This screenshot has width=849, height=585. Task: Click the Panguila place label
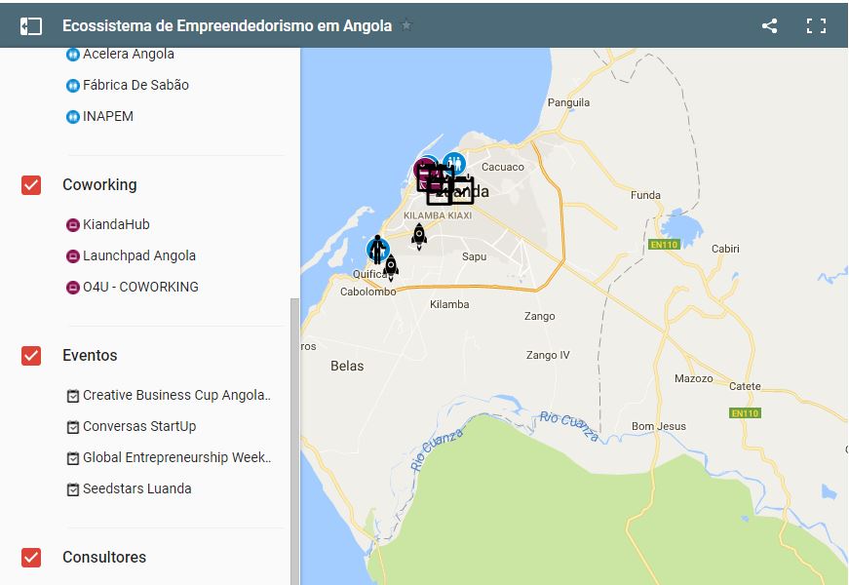pyautogui.click(x=568, y=103)
